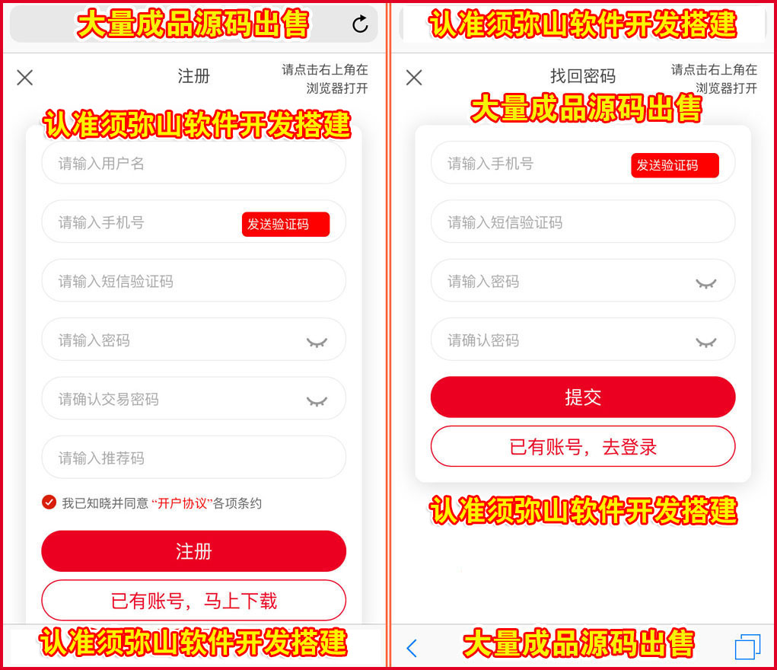Select 已有账号，马上下载 button
The height and width of the screenshot is (670, 777).
(x=194, y=600)
